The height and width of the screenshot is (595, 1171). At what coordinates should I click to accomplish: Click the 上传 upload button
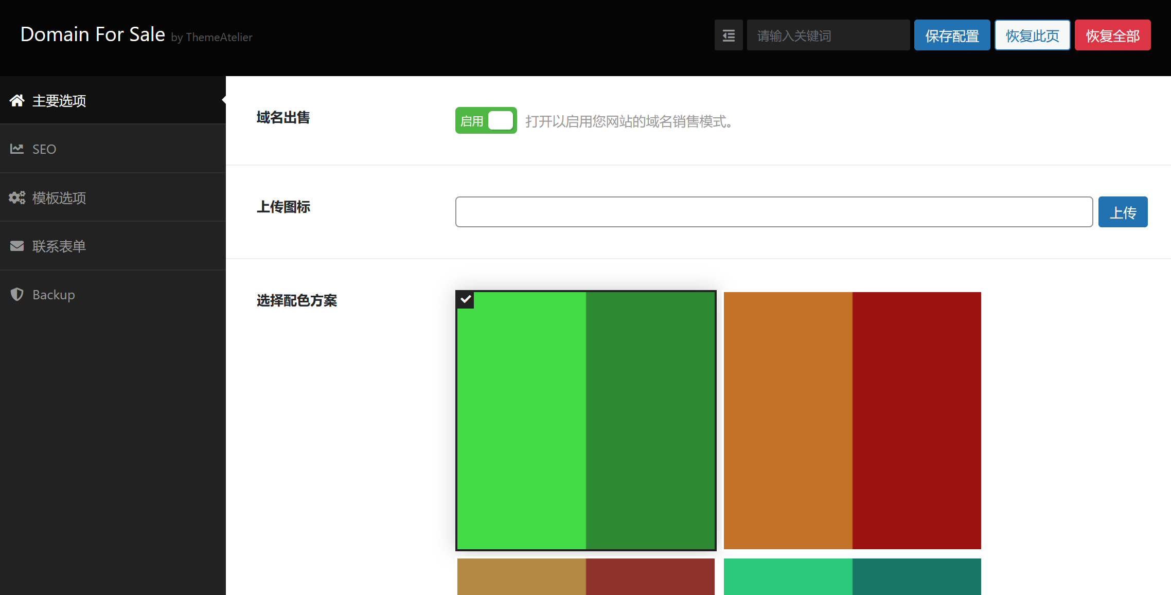(x=1123, y=212)
